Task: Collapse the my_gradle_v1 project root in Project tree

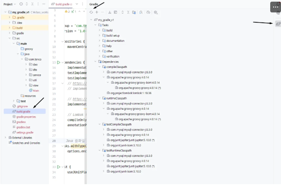Action: click(x=5, y=12)
